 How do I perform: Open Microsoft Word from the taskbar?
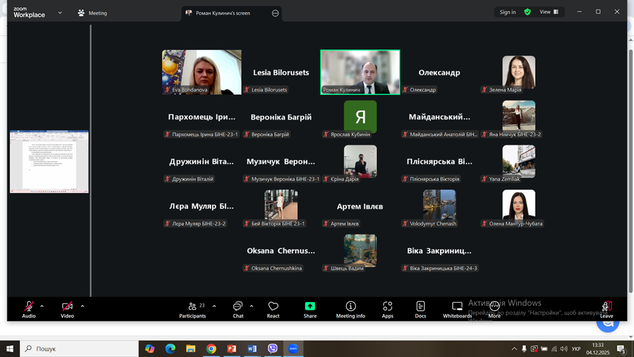click(252, 349)
